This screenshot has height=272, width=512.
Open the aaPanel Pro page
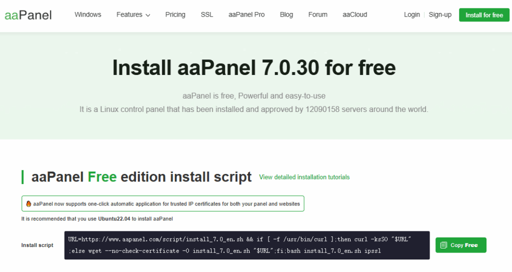pyautogui.click(x=246, y=14)
